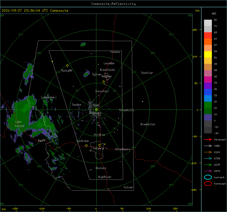Click the Okotoks label
Screen dimensions: 227x212
[x=101, y=168]
